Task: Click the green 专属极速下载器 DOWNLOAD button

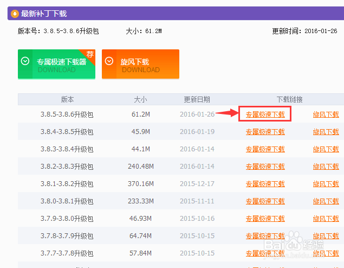Action: point(56,64)
